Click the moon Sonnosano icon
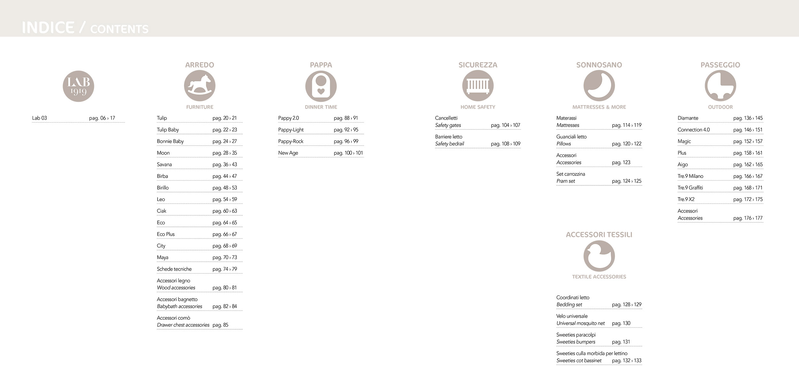Screen dimensions: 799x366 pos(599,86)
